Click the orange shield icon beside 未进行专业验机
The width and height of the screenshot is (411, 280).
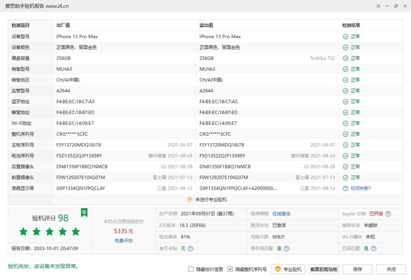(190, 200)
